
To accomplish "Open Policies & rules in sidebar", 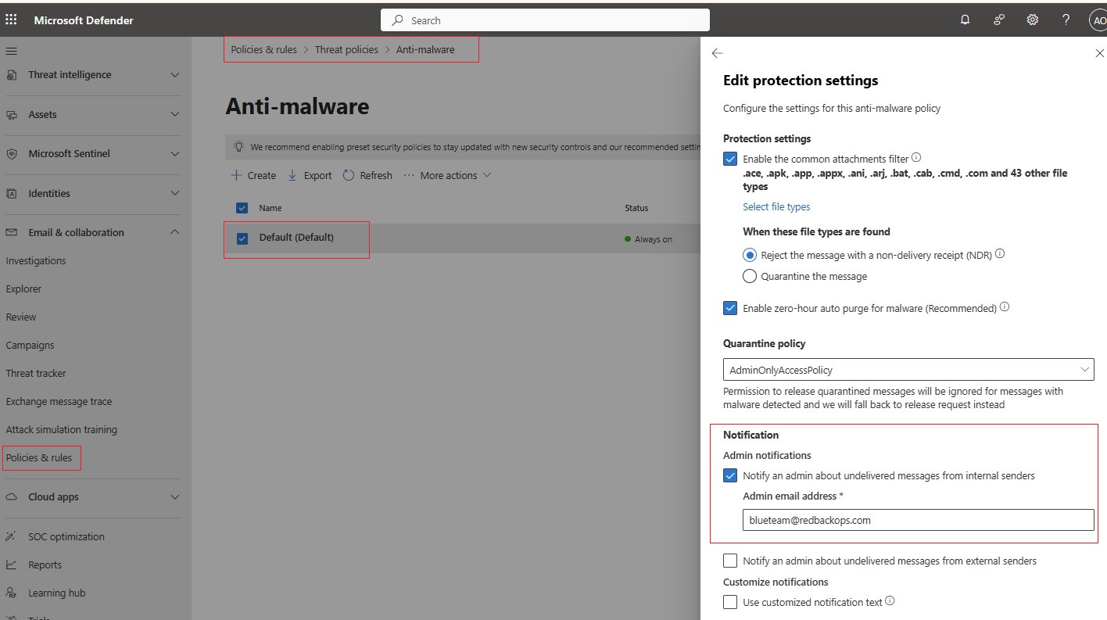I will click(39, 458).
